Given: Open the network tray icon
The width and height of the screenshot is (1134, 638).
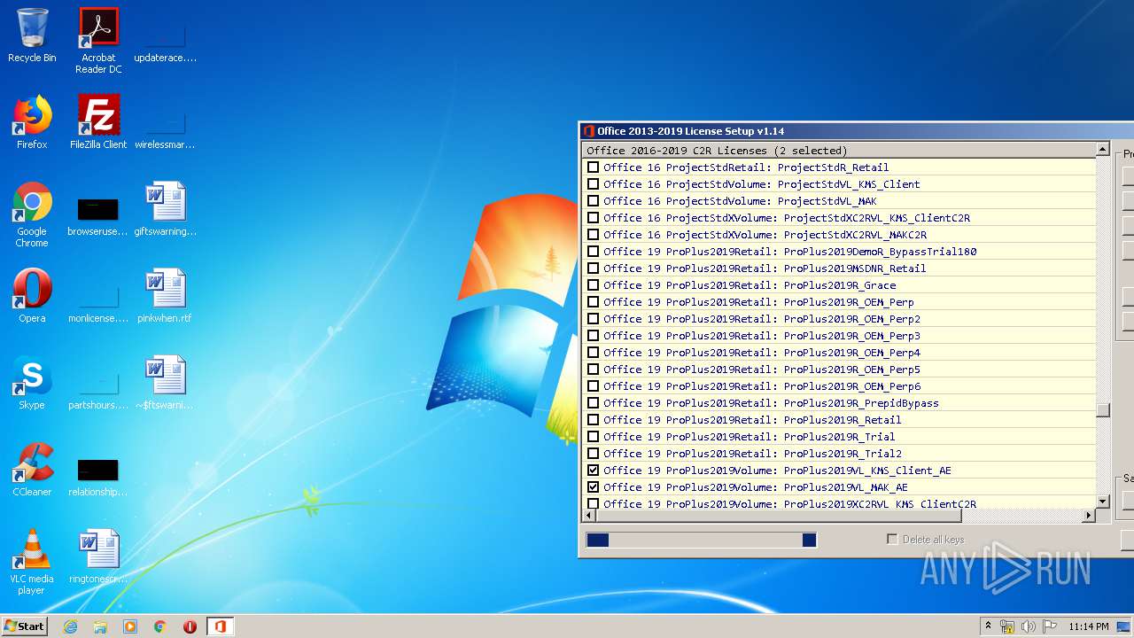Looking at the screenshot, I should point(1008,626).
